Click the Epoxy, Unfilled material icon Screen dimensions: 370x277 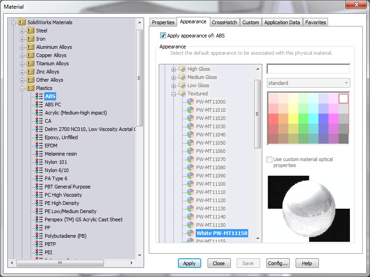(39, 137)
